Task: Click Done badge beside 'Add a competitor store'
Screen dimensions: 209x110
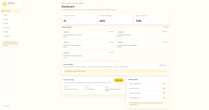Action: [x=164, y=84]
